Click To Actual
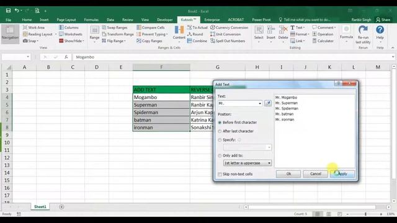Image resolution: width=397 pixels, height=223 pixels. click(x=197, y=27)
